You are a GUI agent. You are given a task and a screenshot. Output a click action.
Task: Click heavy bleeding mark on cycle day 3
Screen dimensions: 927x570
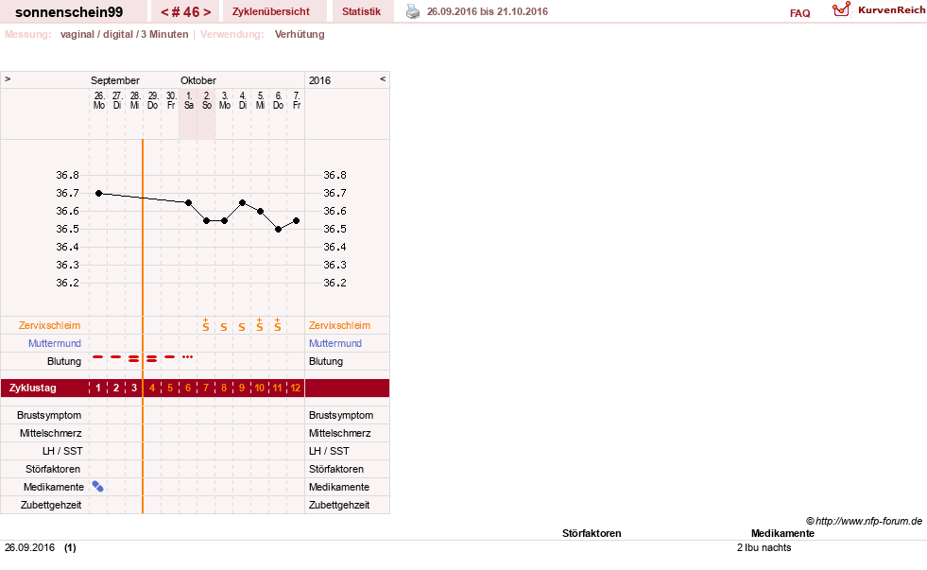(x=133, y=358)
